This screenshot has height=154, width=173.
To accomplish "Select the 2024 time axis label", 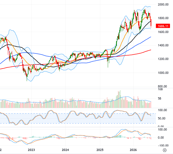I will 65,150.
